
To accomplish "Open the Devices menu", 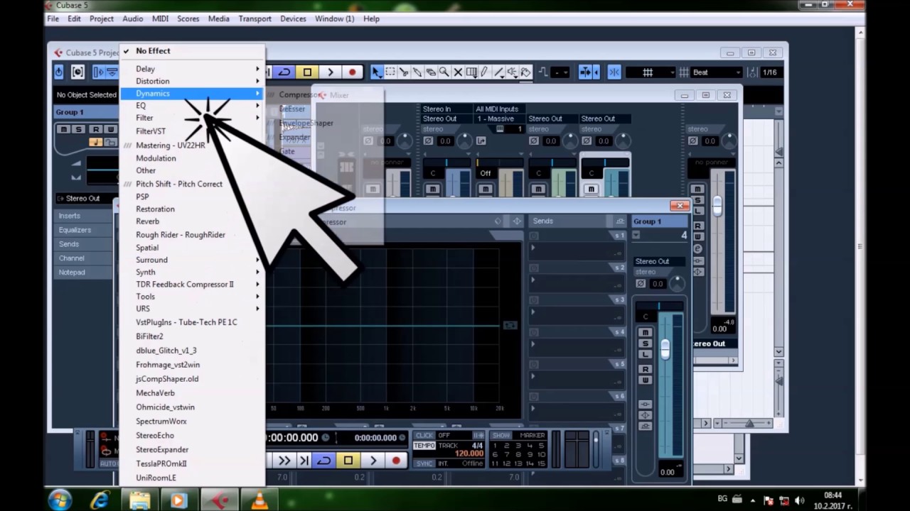I will pos(293,18).
